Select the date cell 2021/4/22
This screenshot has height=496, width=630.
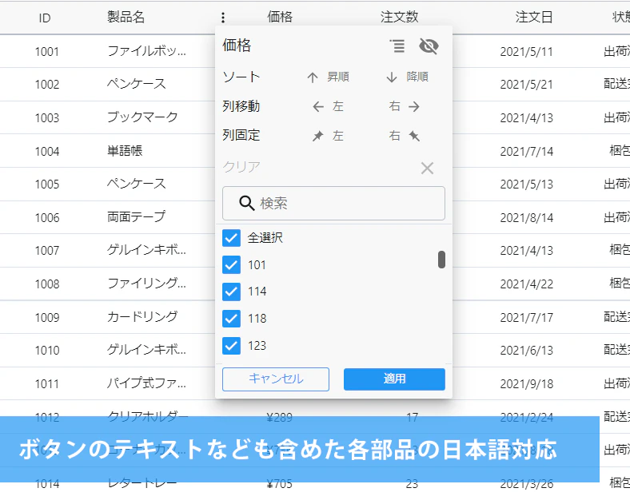click(x=526, y=284)
